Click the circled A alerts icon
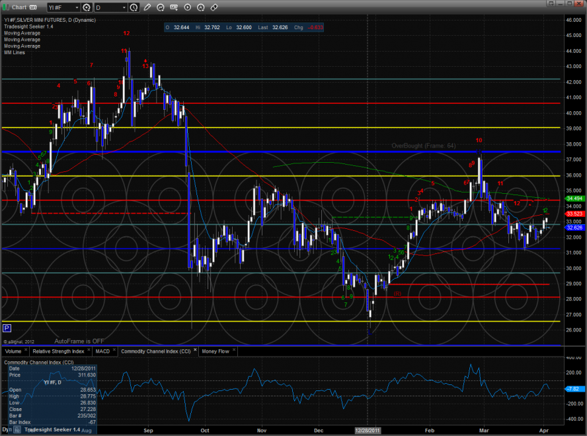587x436 pixels. [201, 7]
